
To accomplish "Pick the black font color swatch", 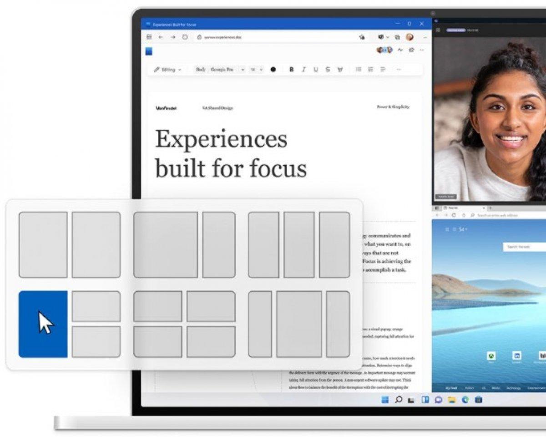I will point(273,70).
